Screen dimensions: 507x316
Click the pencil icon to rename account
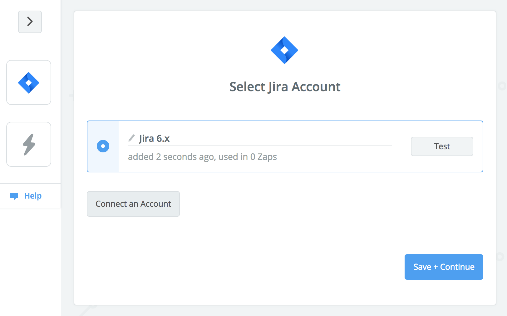[132, 138]
